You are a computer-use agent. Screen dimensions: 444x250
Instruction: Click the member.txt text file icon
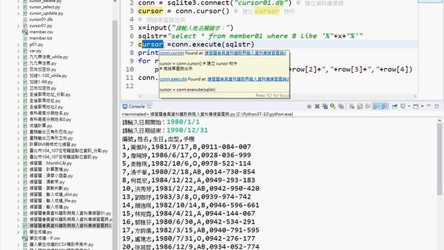(x=25, y=38)
